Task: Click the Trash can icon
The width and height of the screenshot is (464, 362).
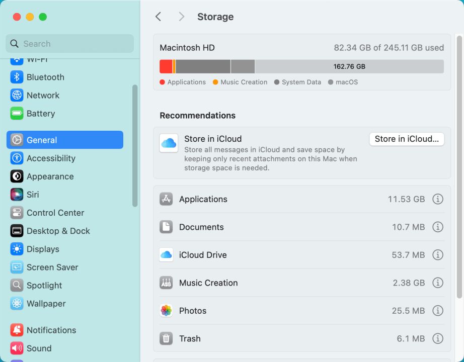Action: pyautogui.click(x=166, y=338)
